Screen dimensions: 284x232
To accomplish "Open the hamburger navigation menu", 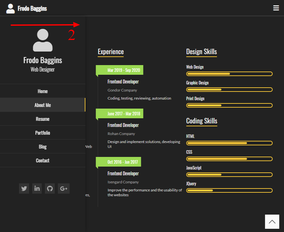I will pyautogui.click(x=276, y=8).
